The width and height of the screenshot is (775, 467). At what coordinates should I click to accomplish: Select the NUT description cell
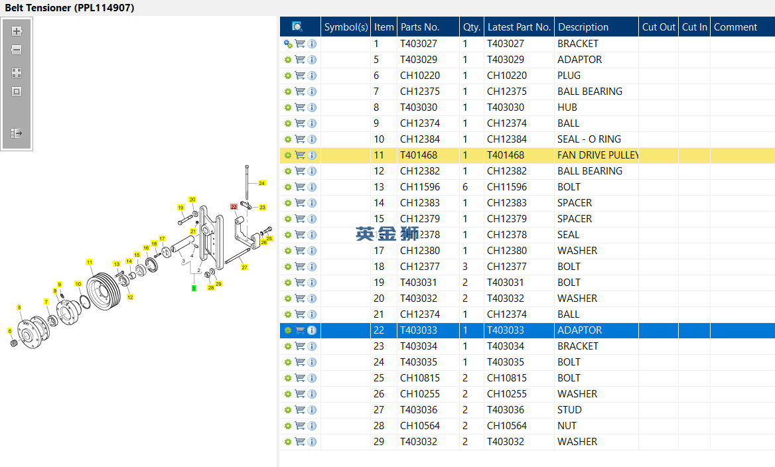tap(597, 425)
